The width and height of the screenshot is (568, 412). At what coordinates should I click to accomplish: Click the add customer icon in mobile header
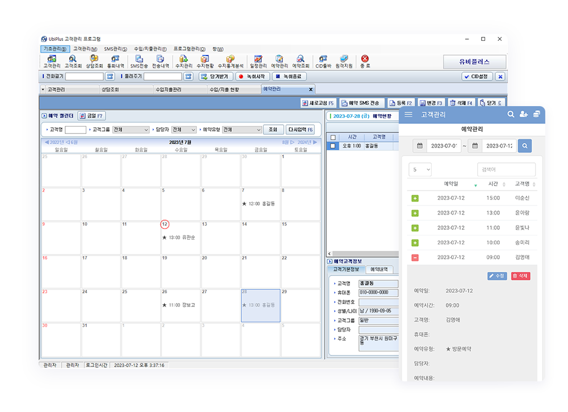point(523,115)
